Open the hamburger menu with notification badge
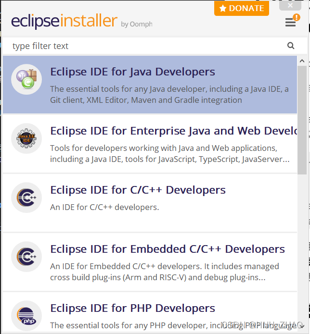 (x=292, y=21)
